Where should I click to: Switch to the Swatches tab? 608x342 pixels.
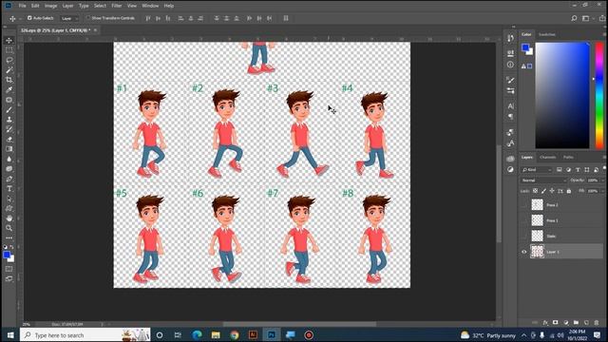coord(547,34)
